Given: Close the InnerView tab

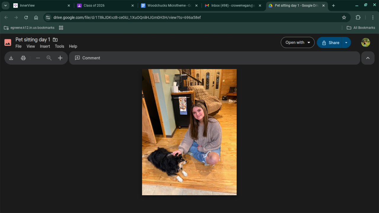Looking at the screenshot, I should coord(69,6).
